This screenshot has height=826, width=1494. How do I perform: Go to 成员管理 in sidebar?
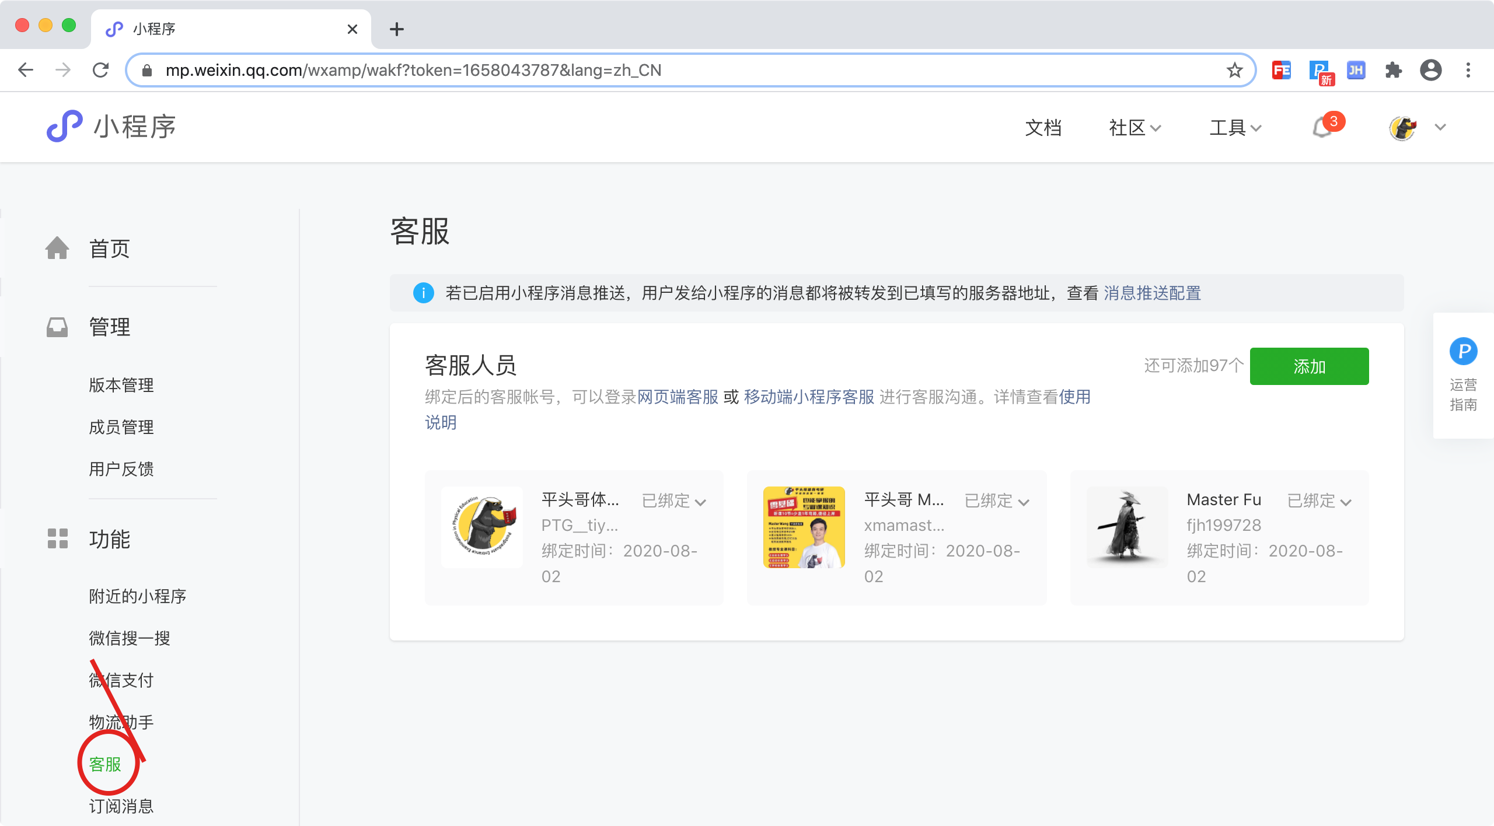[121, 427]
